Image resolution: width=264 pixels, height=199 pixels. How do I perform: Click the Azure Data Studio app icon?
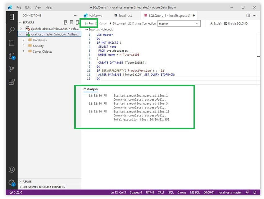pyautogui.click(x=10, y=7)
